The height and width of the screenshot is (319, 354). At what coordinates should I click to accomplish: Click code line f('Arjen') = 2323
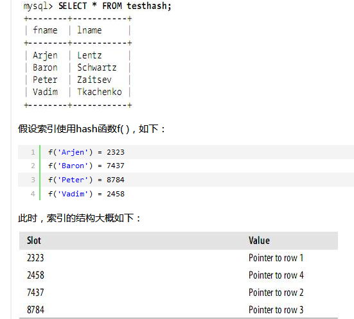coord(86,152)
